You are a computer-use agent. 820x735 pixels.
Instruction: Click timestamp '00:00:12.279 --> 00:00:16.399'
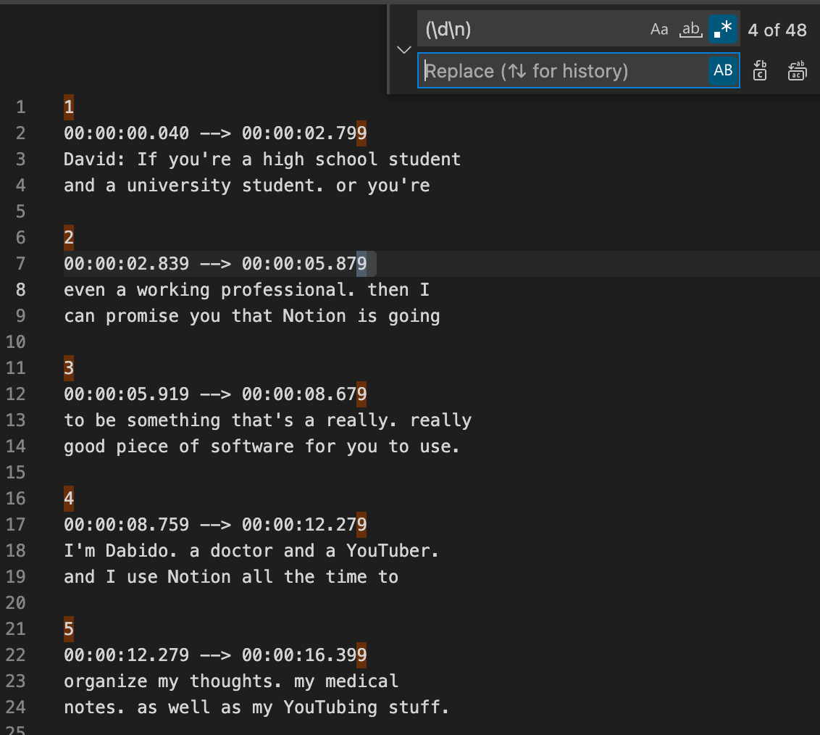click(215, 655)
